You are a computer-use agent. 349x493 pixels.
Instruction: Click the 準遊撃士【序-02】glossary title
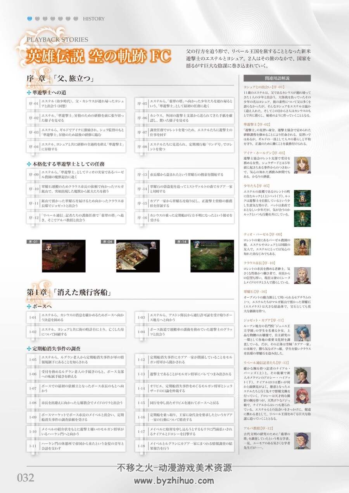(257, 124)
